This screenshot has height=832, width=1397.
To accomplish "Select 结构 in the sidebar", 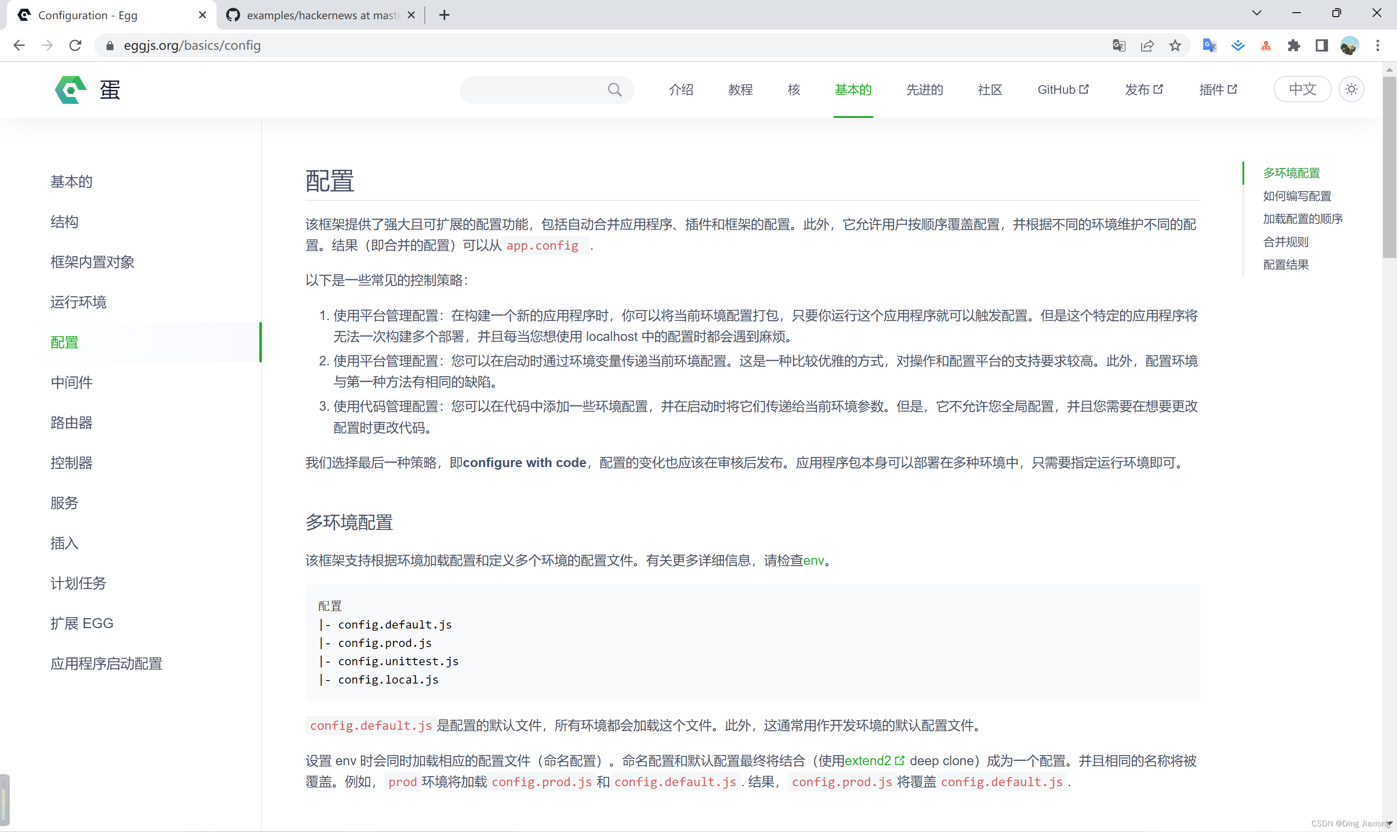I will pos(65,222).
